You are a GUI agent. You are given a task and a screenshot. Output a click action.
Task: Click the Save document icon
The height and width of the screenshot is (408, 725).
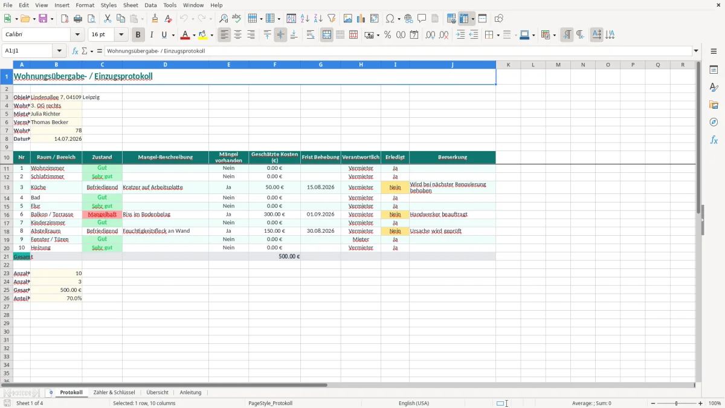43,19
